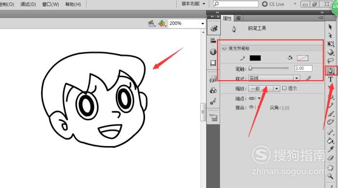Open the 200% zoom level dropdown
This screenshot has width=338, height=188.
point(187,23)
